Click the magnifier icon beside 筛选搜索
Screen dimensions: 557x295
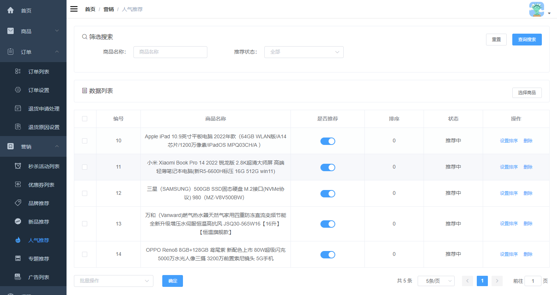point(85,37)
